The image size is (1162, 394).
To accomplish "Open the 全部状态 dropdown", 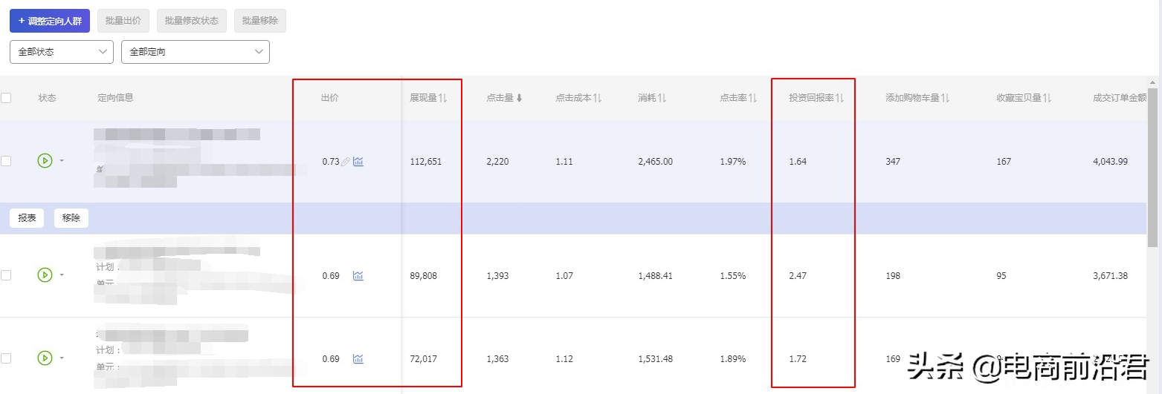I will tap(62, 52).
